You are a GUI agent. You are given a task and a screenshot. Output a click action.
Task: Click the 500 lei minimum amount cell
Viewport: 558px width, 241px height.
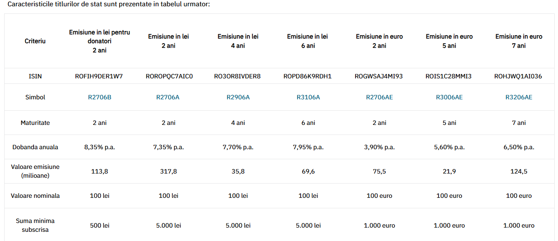(x=100, y=225)
